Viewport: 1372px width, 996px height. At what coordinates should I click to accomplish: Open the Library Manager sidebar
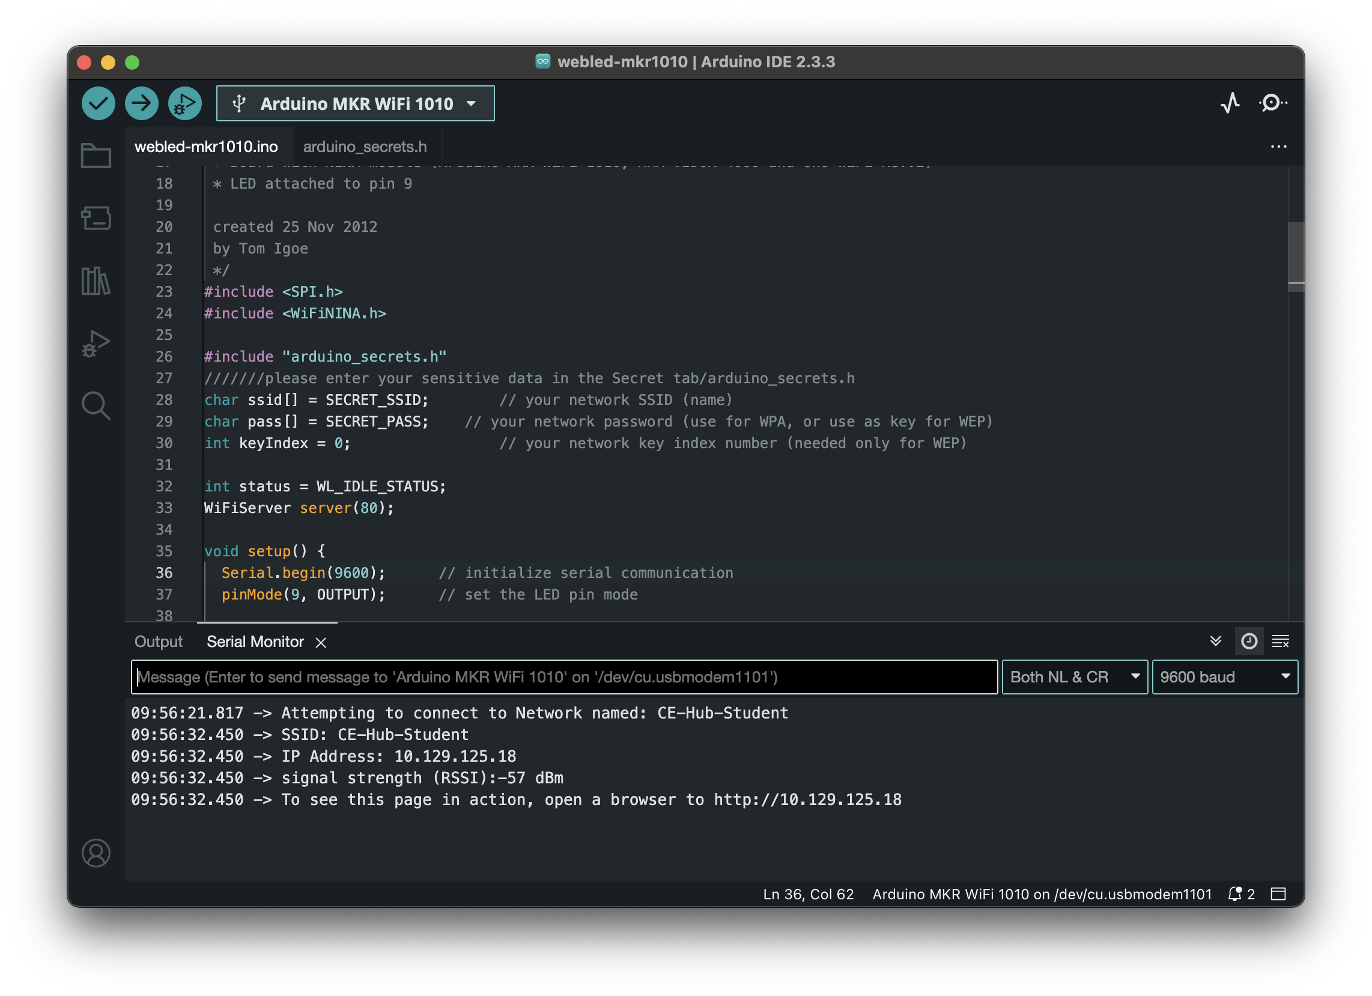point(96,281)
